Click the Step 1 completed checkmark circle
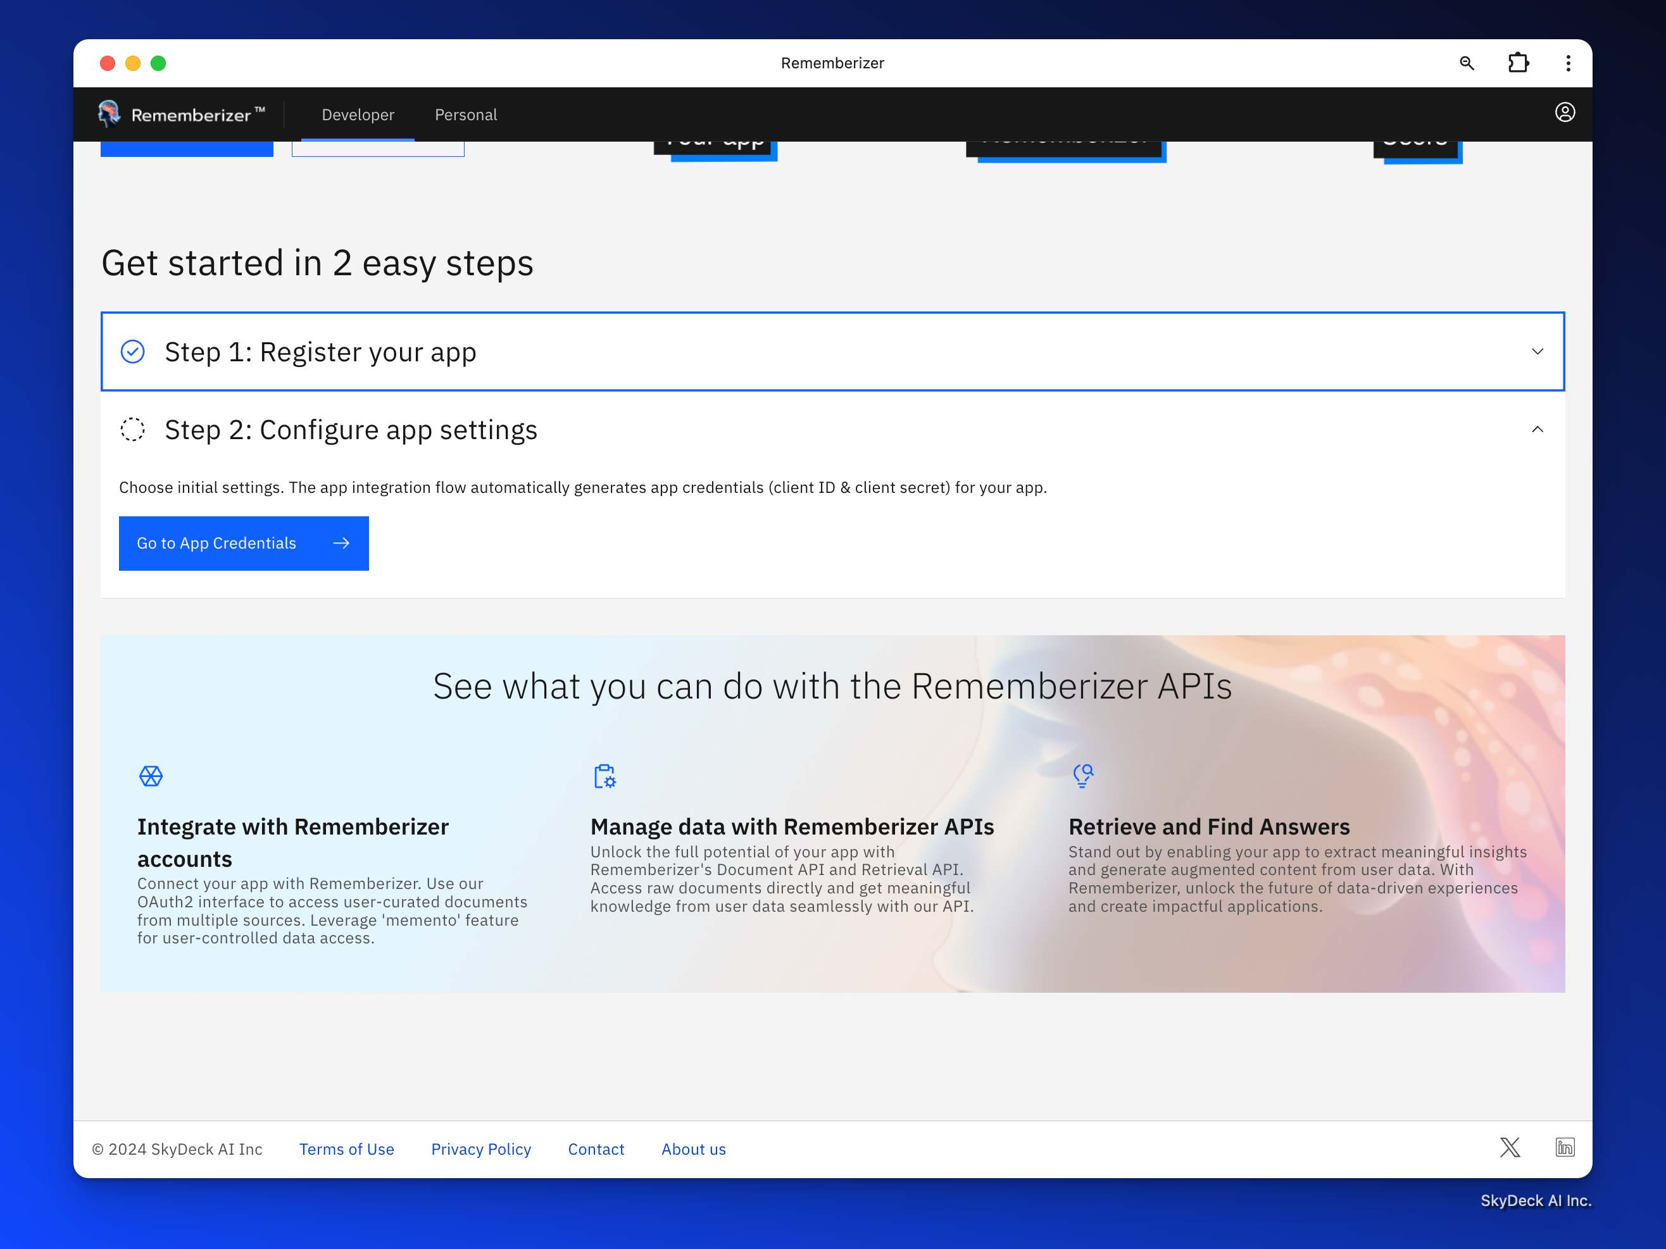Image resolution: width=1666 pixels, height=1249 pixels. (x=132, y=352)
